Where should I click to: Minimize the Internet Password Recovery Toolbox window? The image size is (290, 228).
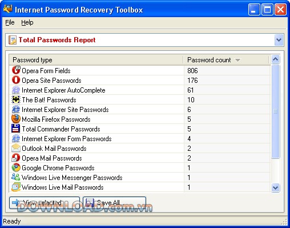tap(254, 9)
